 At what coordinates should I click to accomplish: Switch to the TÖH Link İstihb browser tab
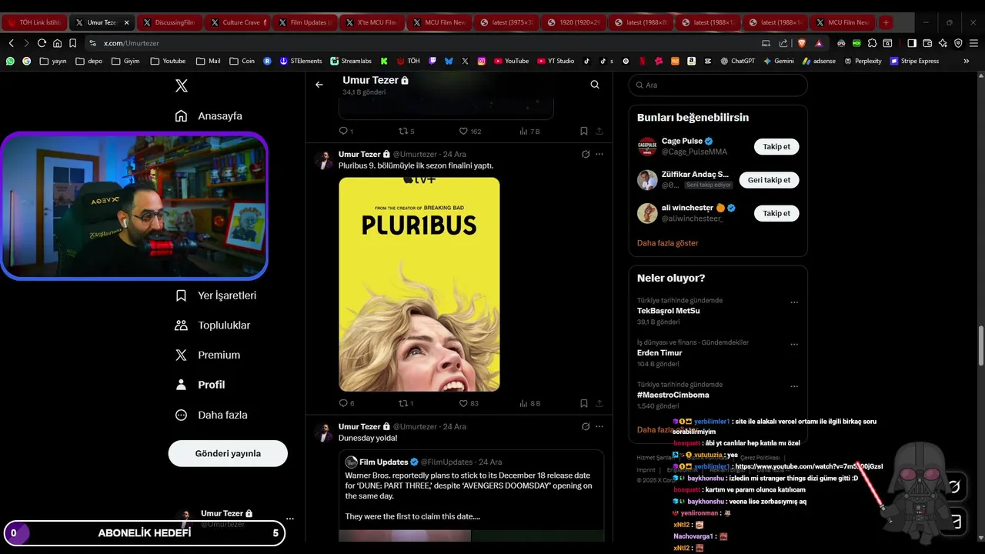pos(35,22)
